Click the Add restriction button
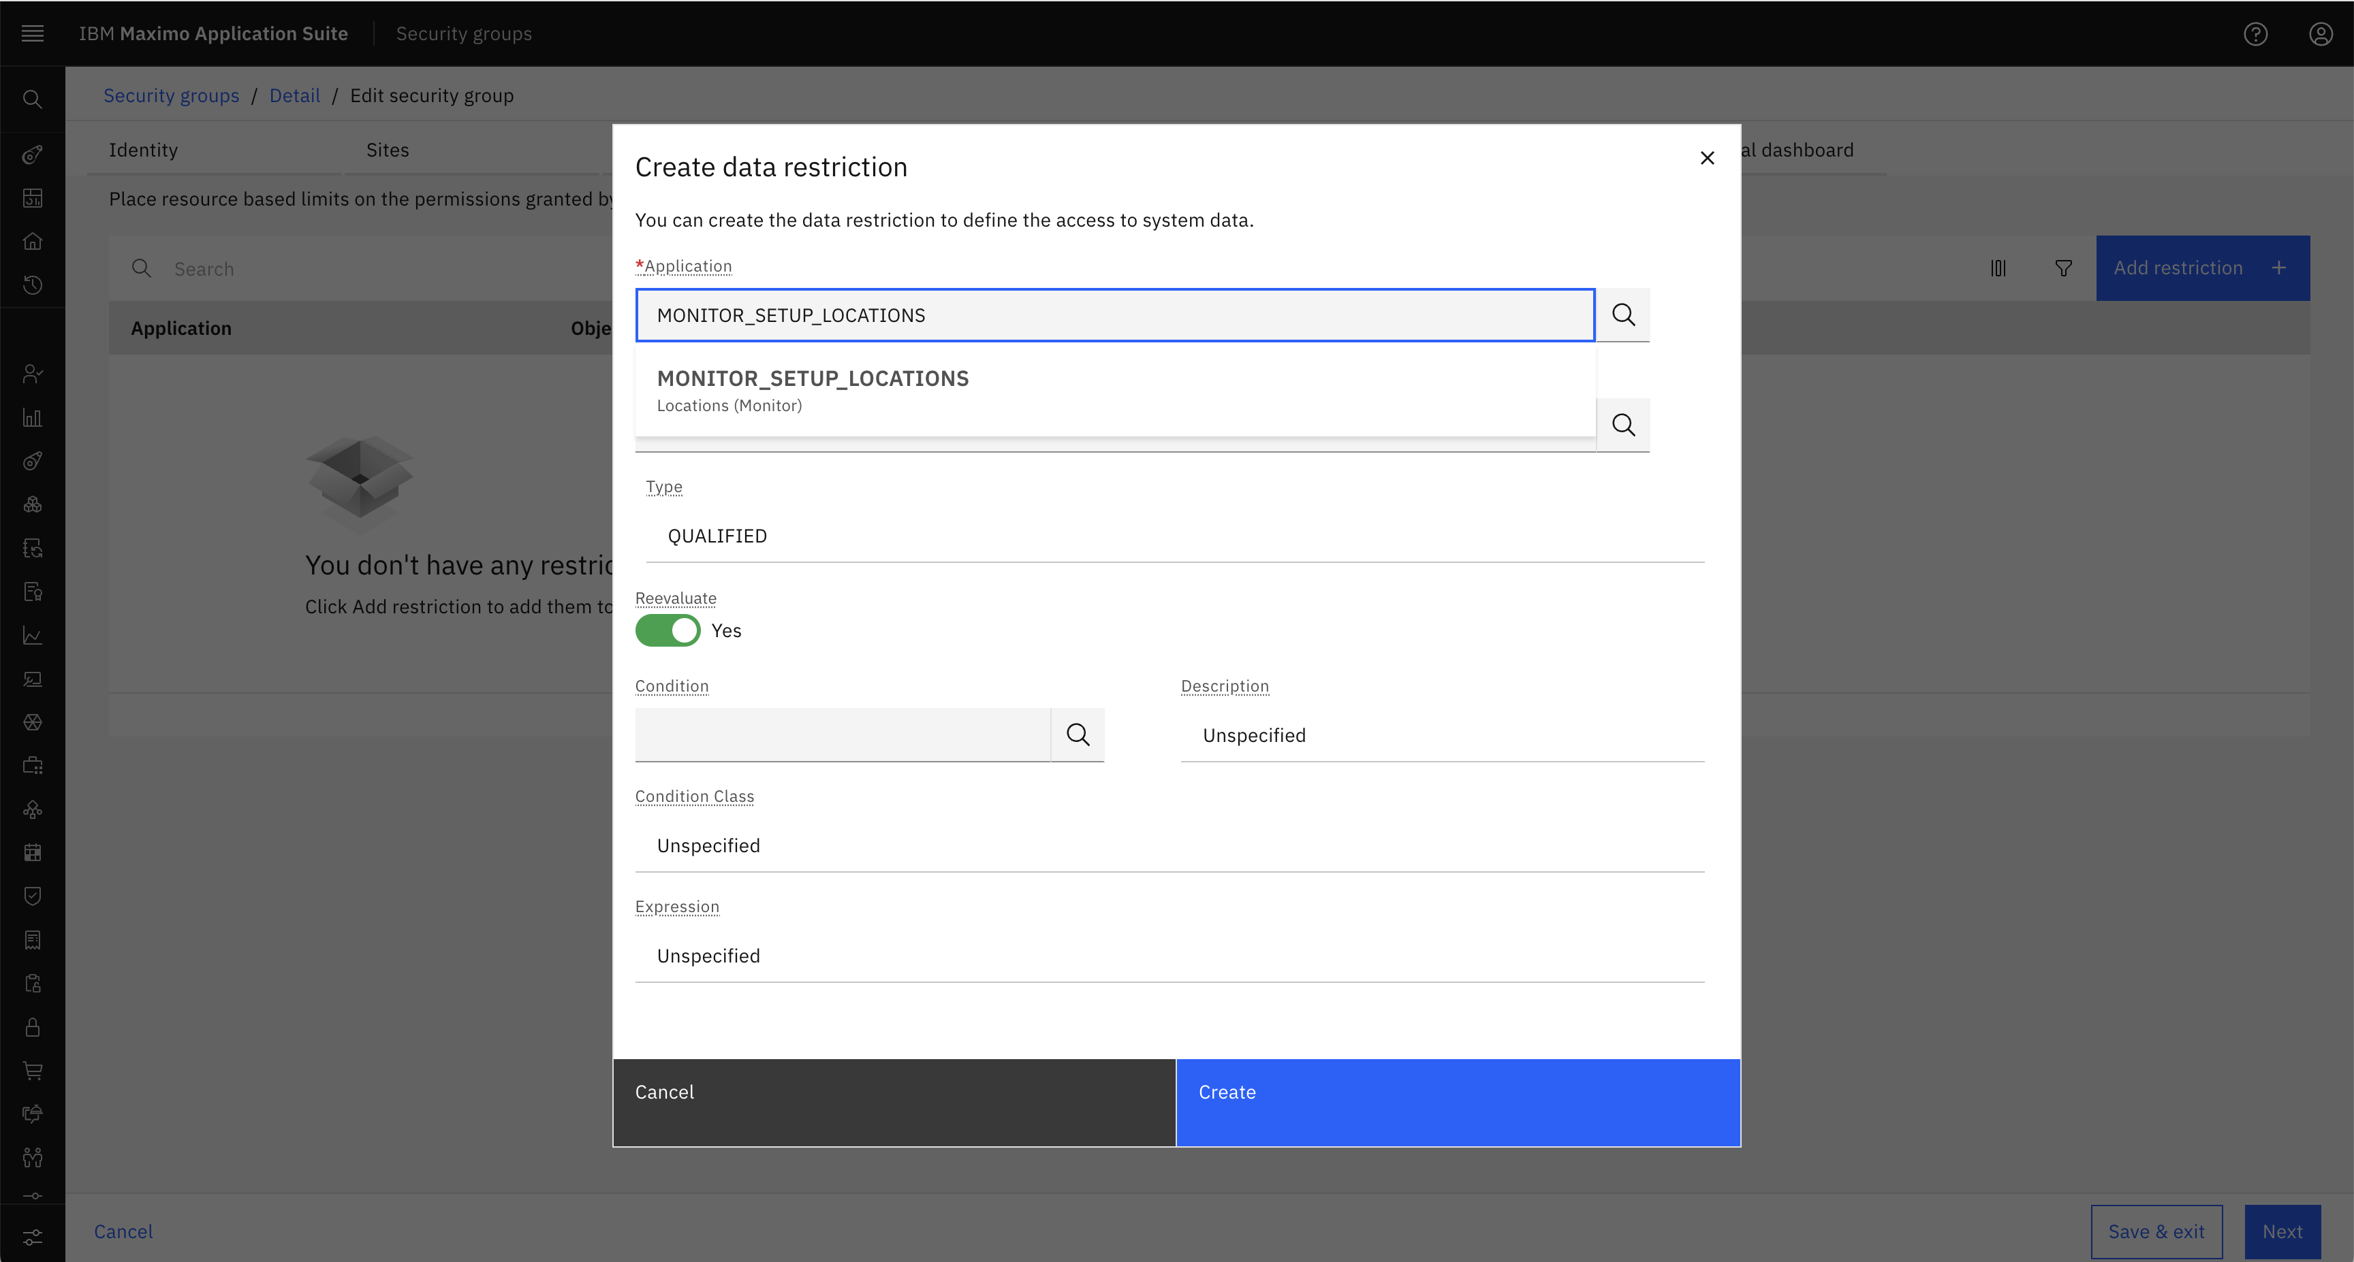This screenshot has height=1262, width=2354. tap(2202, 268)
